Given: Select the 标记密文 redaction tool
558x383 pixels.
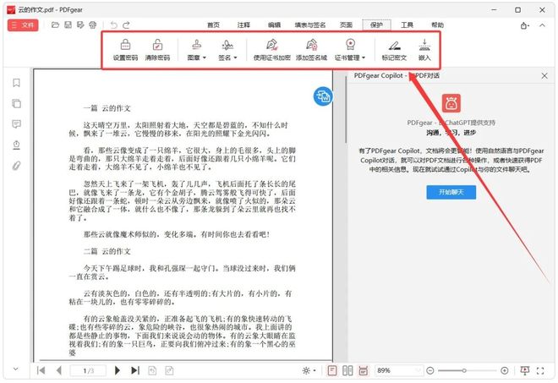Looking at the screenshot, I should [x=394, y=50].
